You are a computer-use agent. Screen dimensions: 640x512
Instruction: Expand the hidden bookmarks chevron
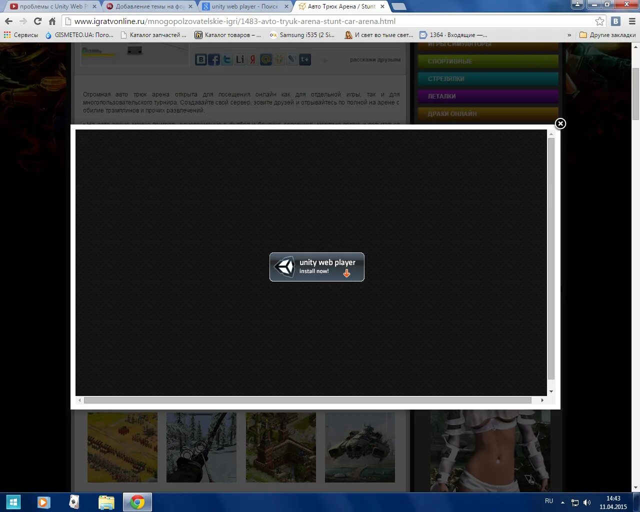569,35
